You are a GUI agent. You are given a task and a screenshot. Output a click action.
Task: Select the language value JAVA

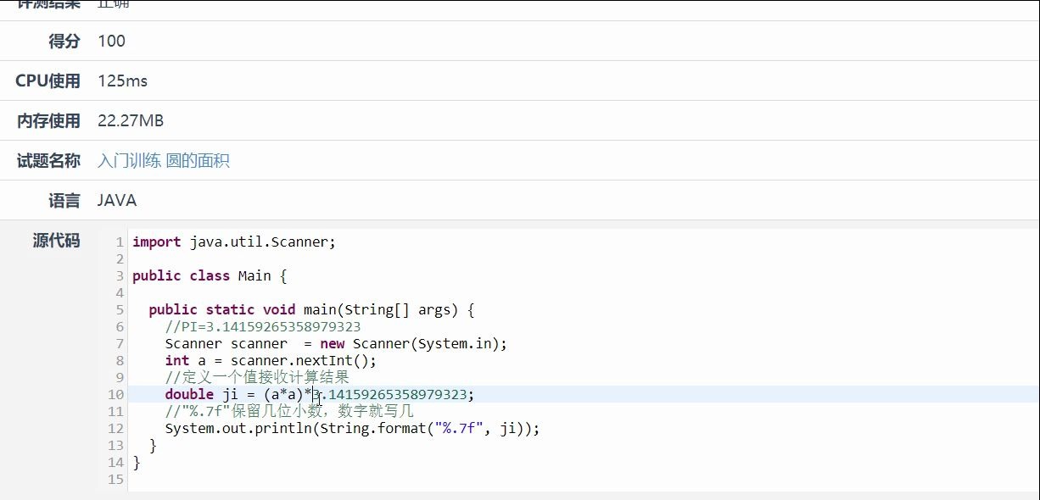[x=117, y=201]
